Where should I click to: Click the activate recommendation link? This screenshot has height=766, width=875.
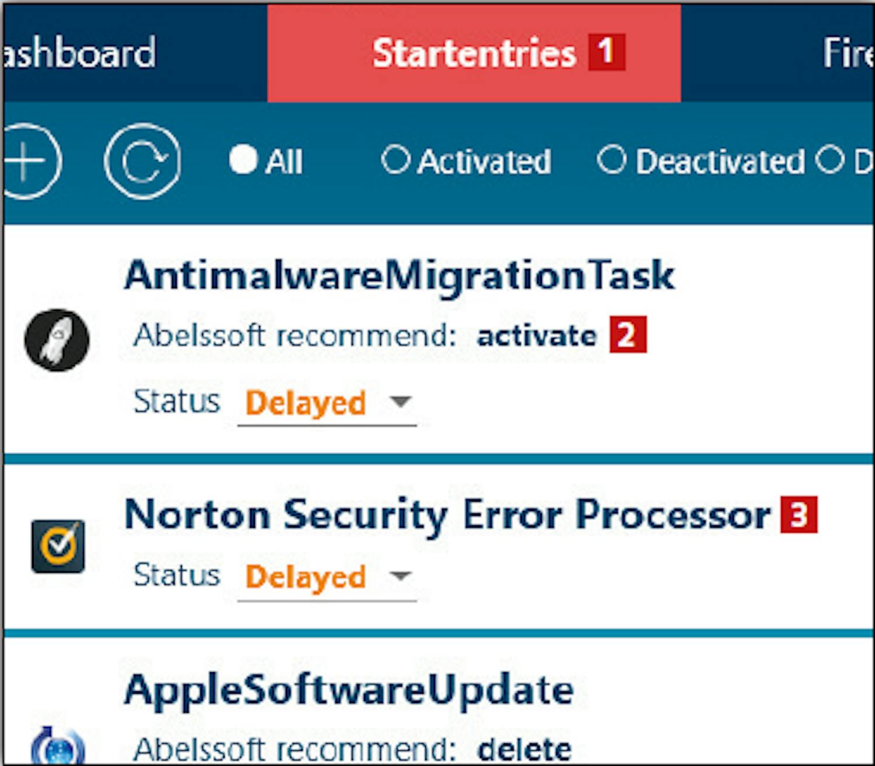pyautogui.click(x=537, y=336)
